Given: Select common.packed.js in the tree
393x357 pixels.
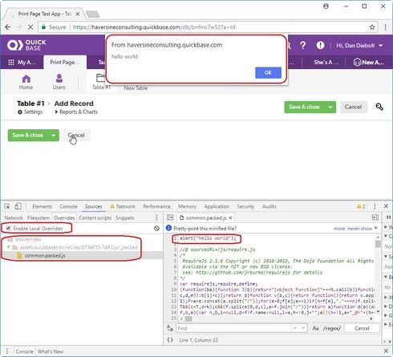Looking at the screenshot, I should (x=45, y=256).
